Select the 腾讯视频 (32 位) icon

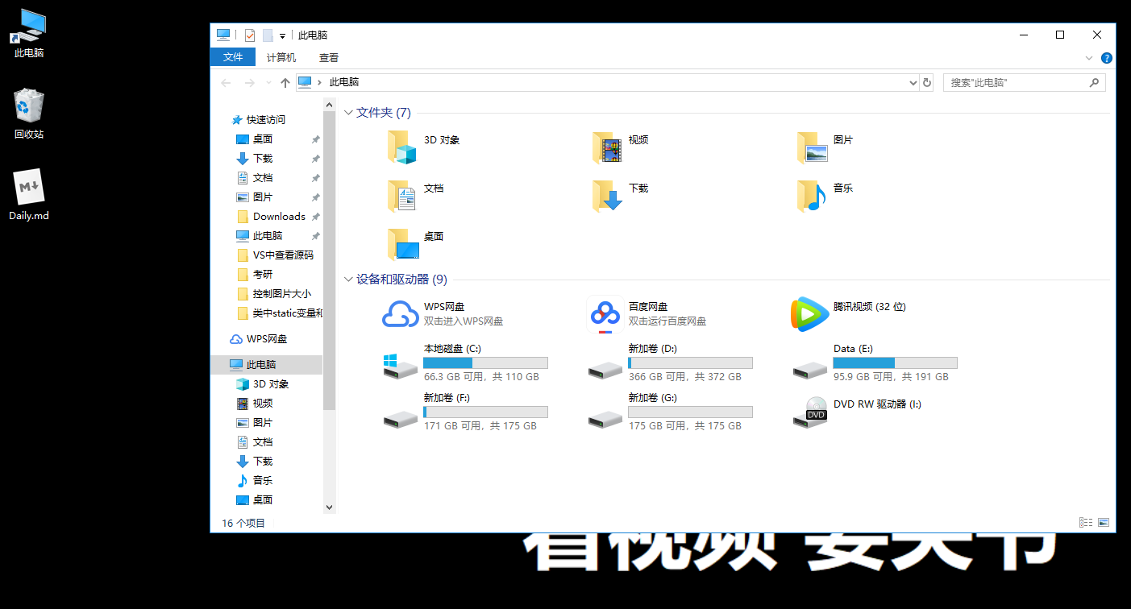coord(809,314)
